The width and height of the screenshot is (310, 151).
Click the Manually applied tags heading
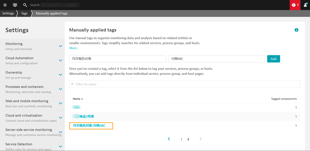pyautogui.click(x=93, y=30)
